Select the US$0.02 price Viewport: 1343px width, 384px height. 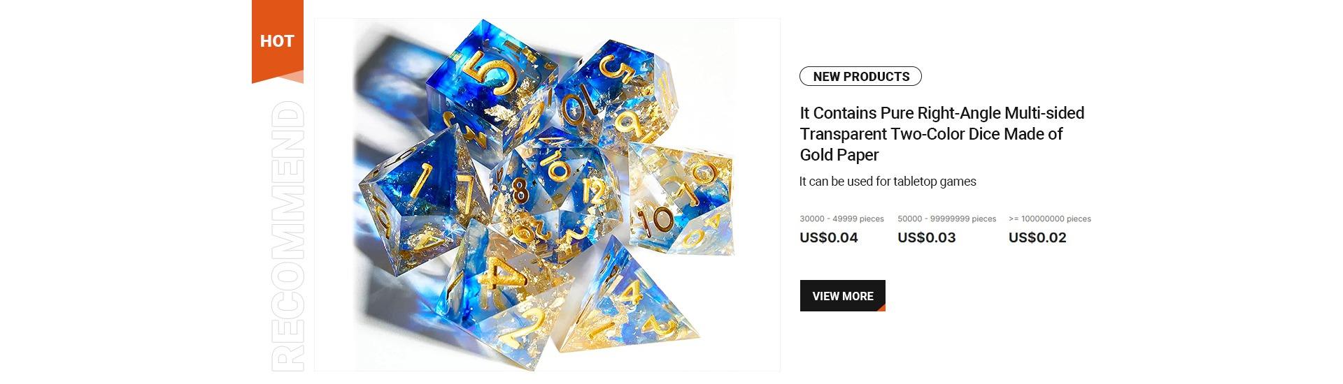tap(1037, 237)
